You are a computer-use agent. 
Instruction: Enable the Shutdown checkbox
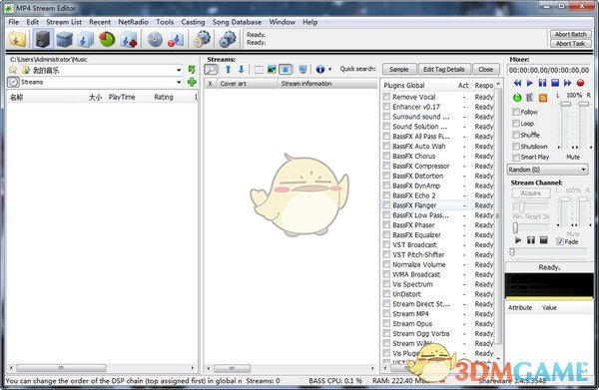(516, 147)
